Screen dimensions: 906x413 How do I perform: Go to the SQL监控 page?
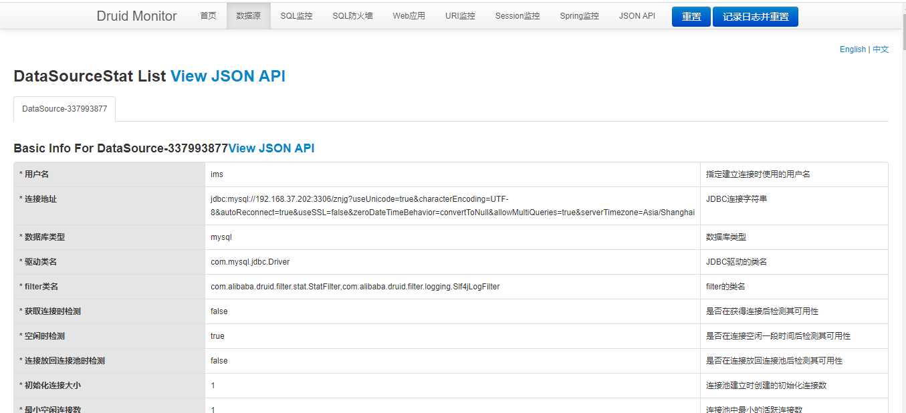coord(296,16)
